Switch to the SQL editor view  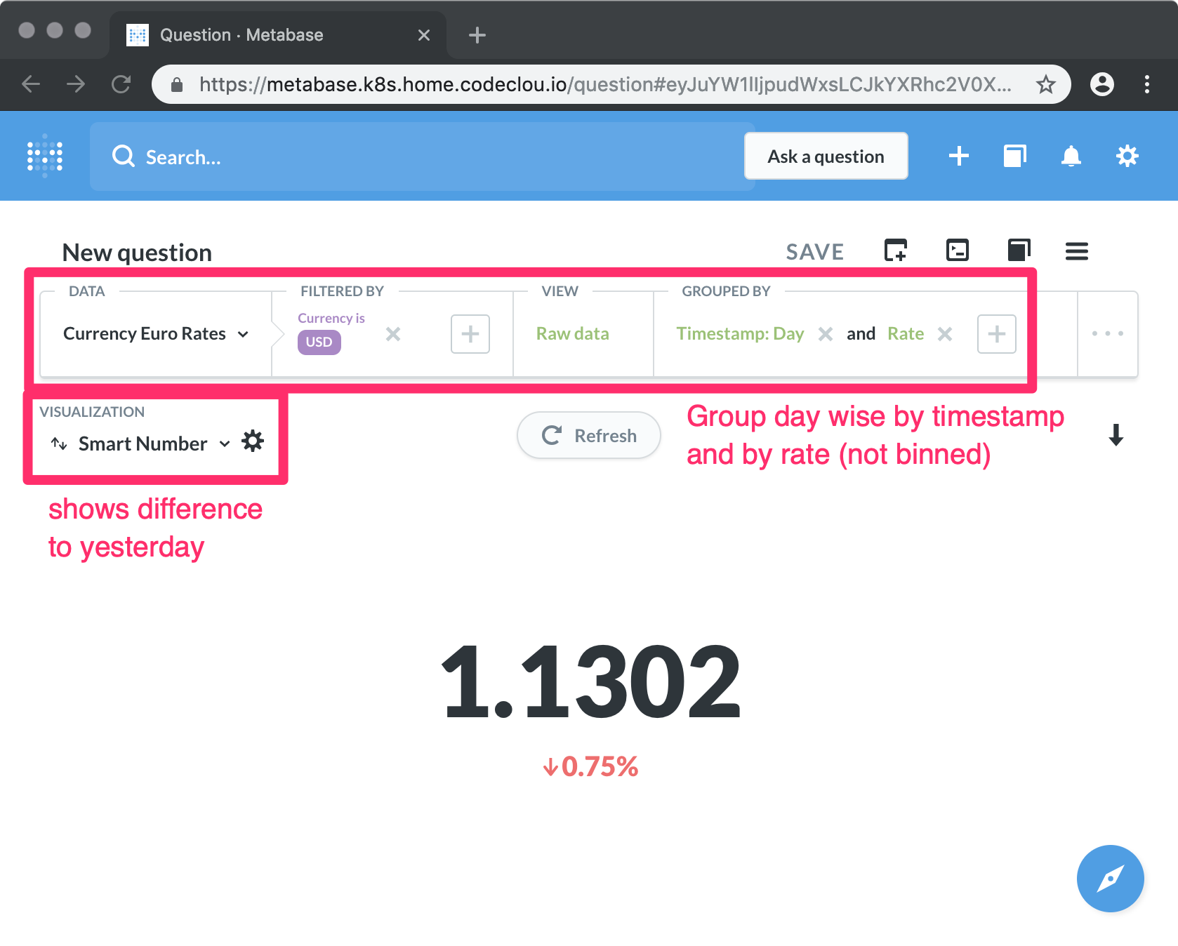[958, 250]
